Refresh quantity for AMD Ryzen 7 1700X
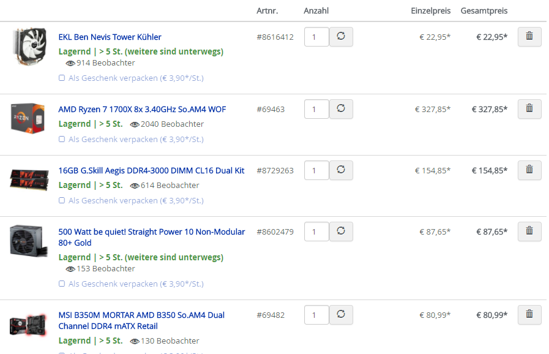The image size is (549, 354). coord(341,108)
